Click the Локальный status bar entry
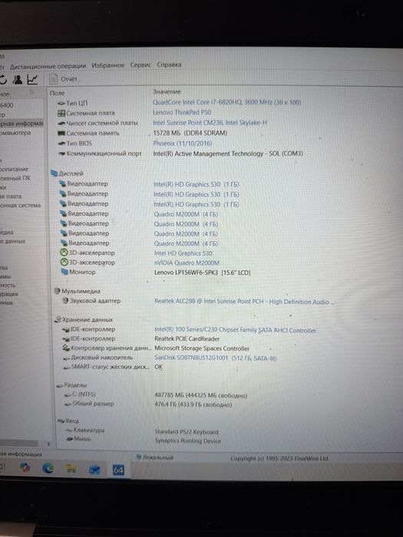The image size is (403, 537). (x=155, y=457)
